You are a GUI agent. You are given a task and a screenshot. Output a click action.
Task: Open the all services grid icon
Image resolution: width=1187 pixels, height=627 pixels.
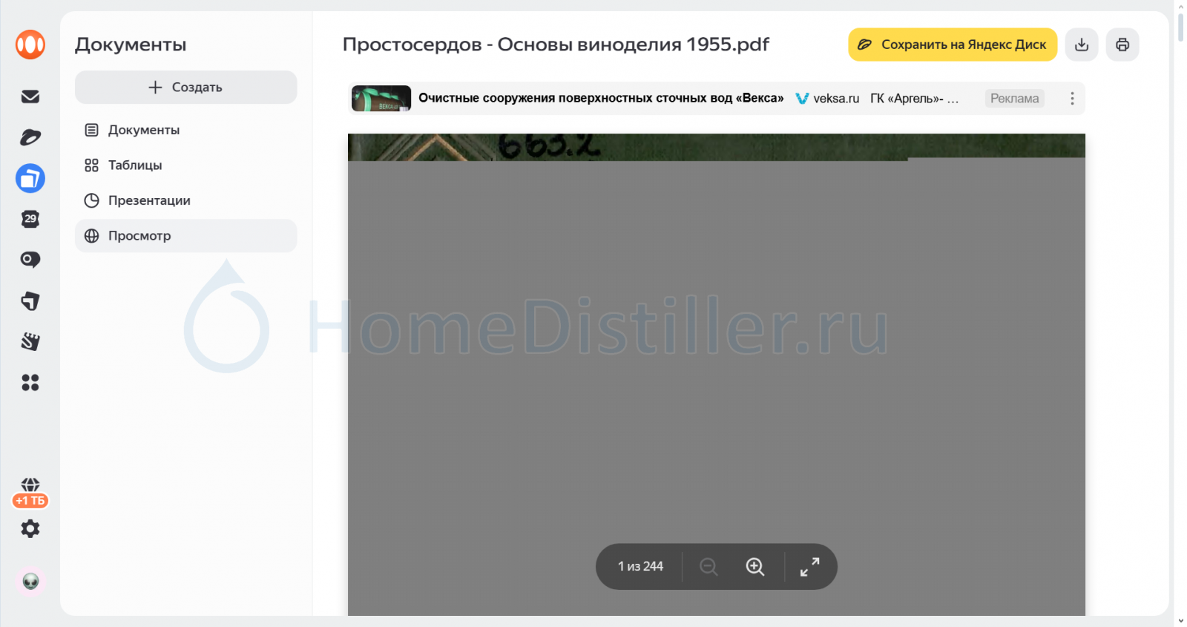(30, 382)
